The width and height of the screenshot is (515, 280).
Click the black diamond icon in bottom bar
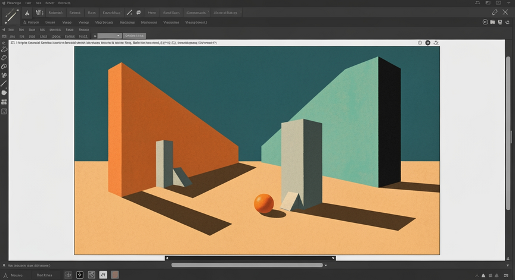coord(80,275)
